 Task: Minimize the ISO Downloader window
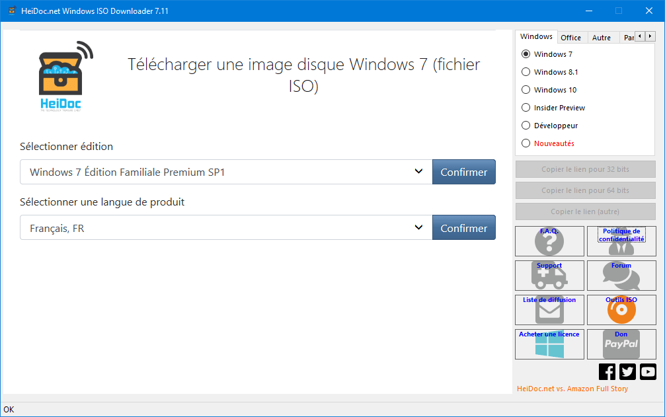point(589,11)
